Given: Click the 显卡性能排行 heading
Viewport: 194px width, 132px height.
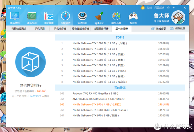Looking at the screenshot, I should 30,85.
